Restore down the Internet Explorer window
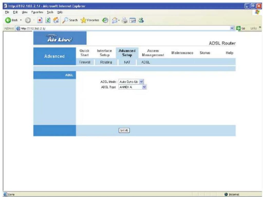Screen dimensions: 263x197 (x=253, y=6)
